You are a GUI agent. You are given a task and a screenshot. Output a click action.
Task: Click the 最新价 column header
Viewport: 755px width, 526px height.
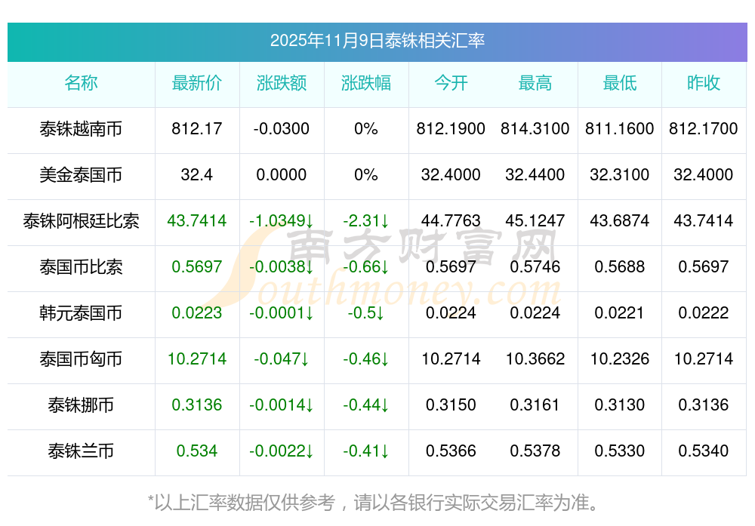tap(197, 83)
